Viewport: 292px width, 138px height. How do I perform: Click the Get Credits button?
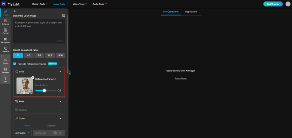pos(273,4)
